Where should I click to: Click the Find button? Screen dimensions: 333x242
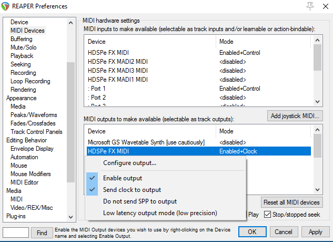pos(42,233)
